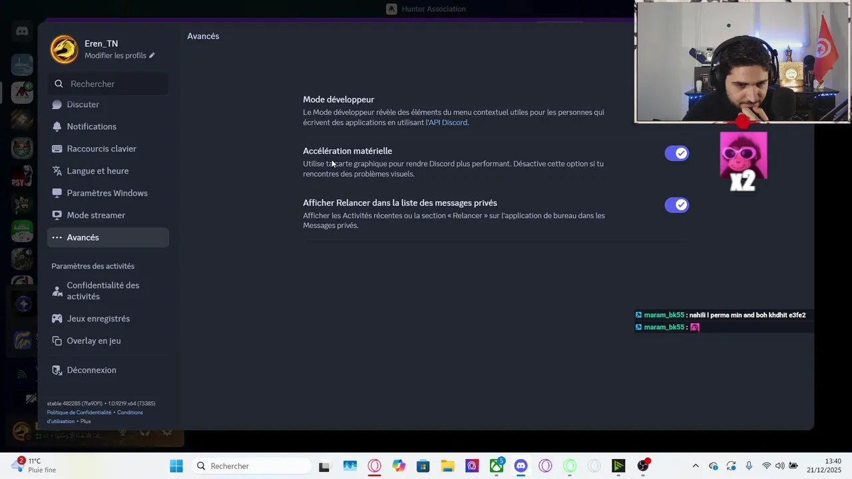Screen dimensions: 852x479
Task: Open the green play-arrow taskbar app
Action: pos(619,466)
